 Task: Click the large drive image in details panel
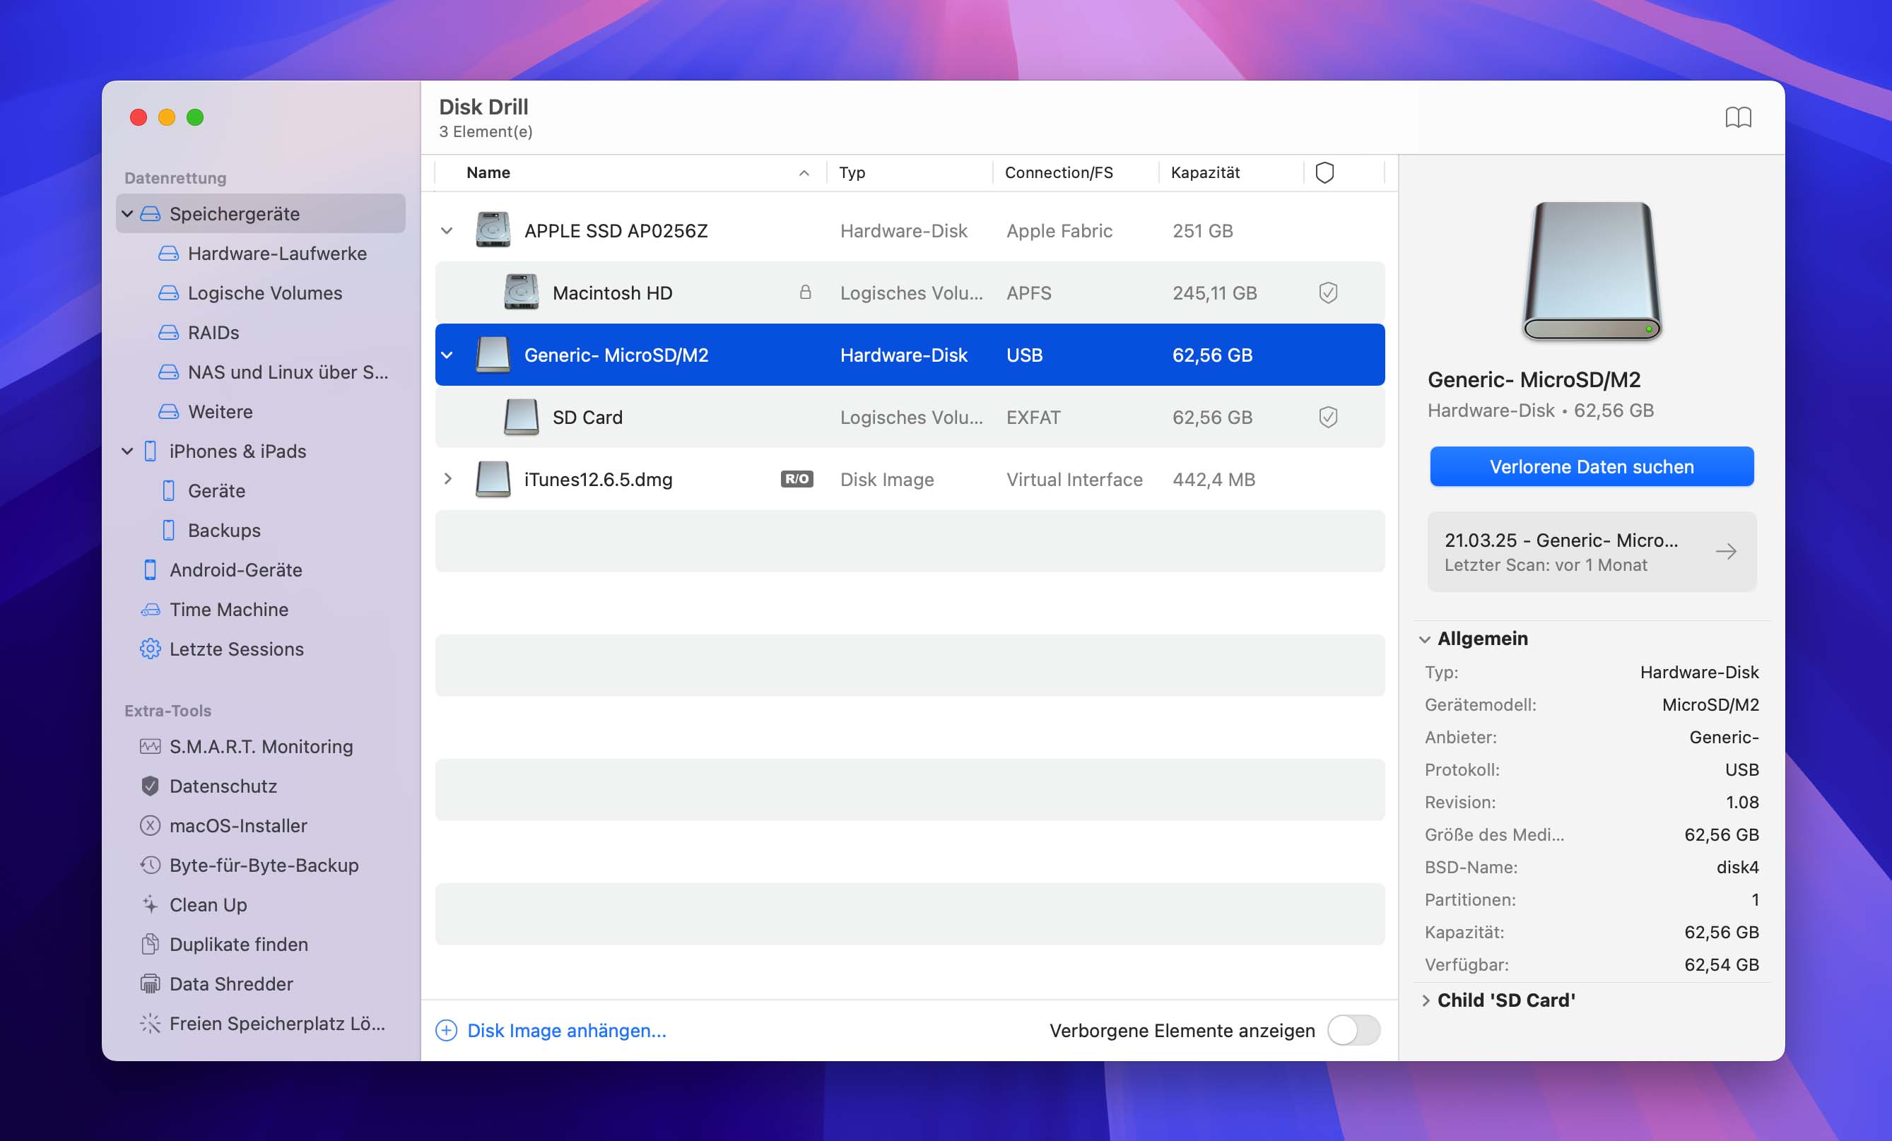1592,271
